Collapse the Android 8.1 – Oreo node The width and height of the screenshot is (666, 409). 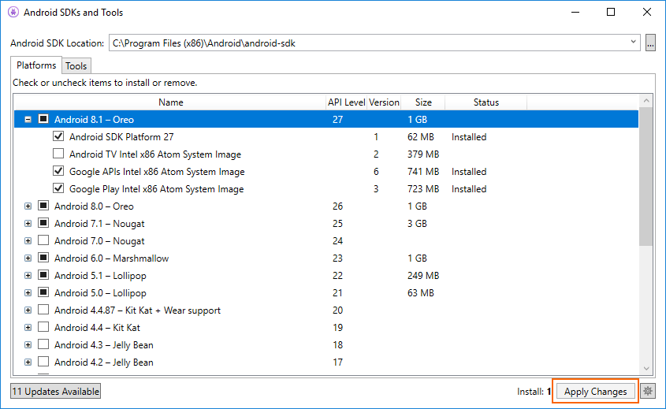click(28, 120)
